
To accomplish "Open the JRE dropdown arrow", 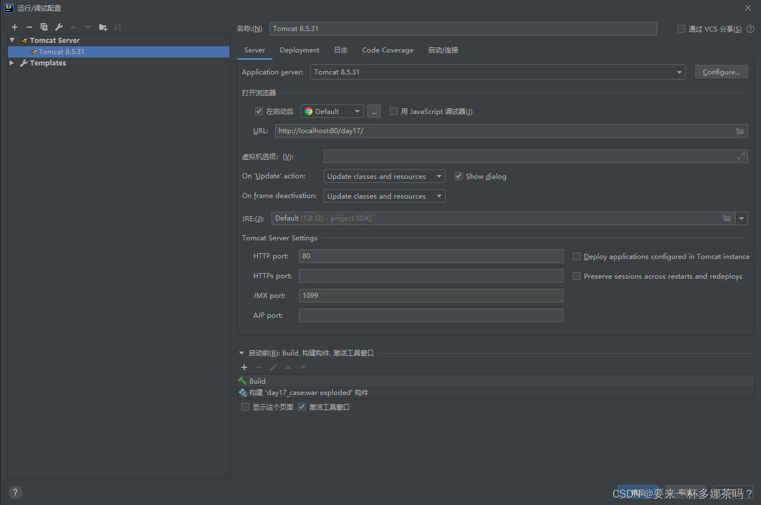I will [x=741, y=218].
